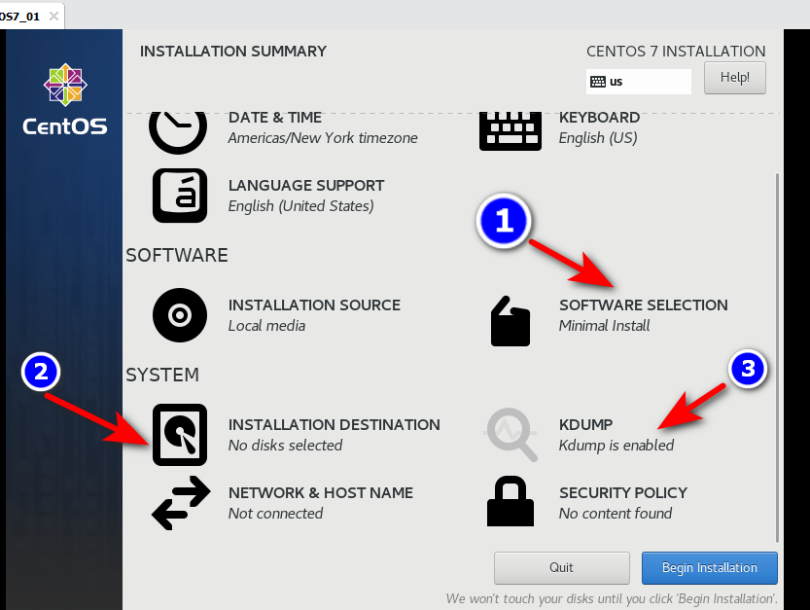Click the CentOS logo in sidebar
The height and width of the screenshot is (610, 810).
[x=65, y=99]
